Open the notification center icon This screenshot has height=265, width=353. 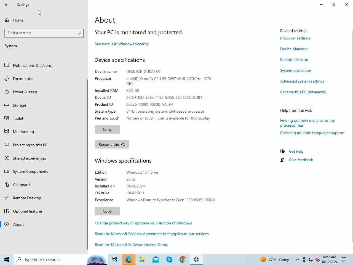(344, 259)
